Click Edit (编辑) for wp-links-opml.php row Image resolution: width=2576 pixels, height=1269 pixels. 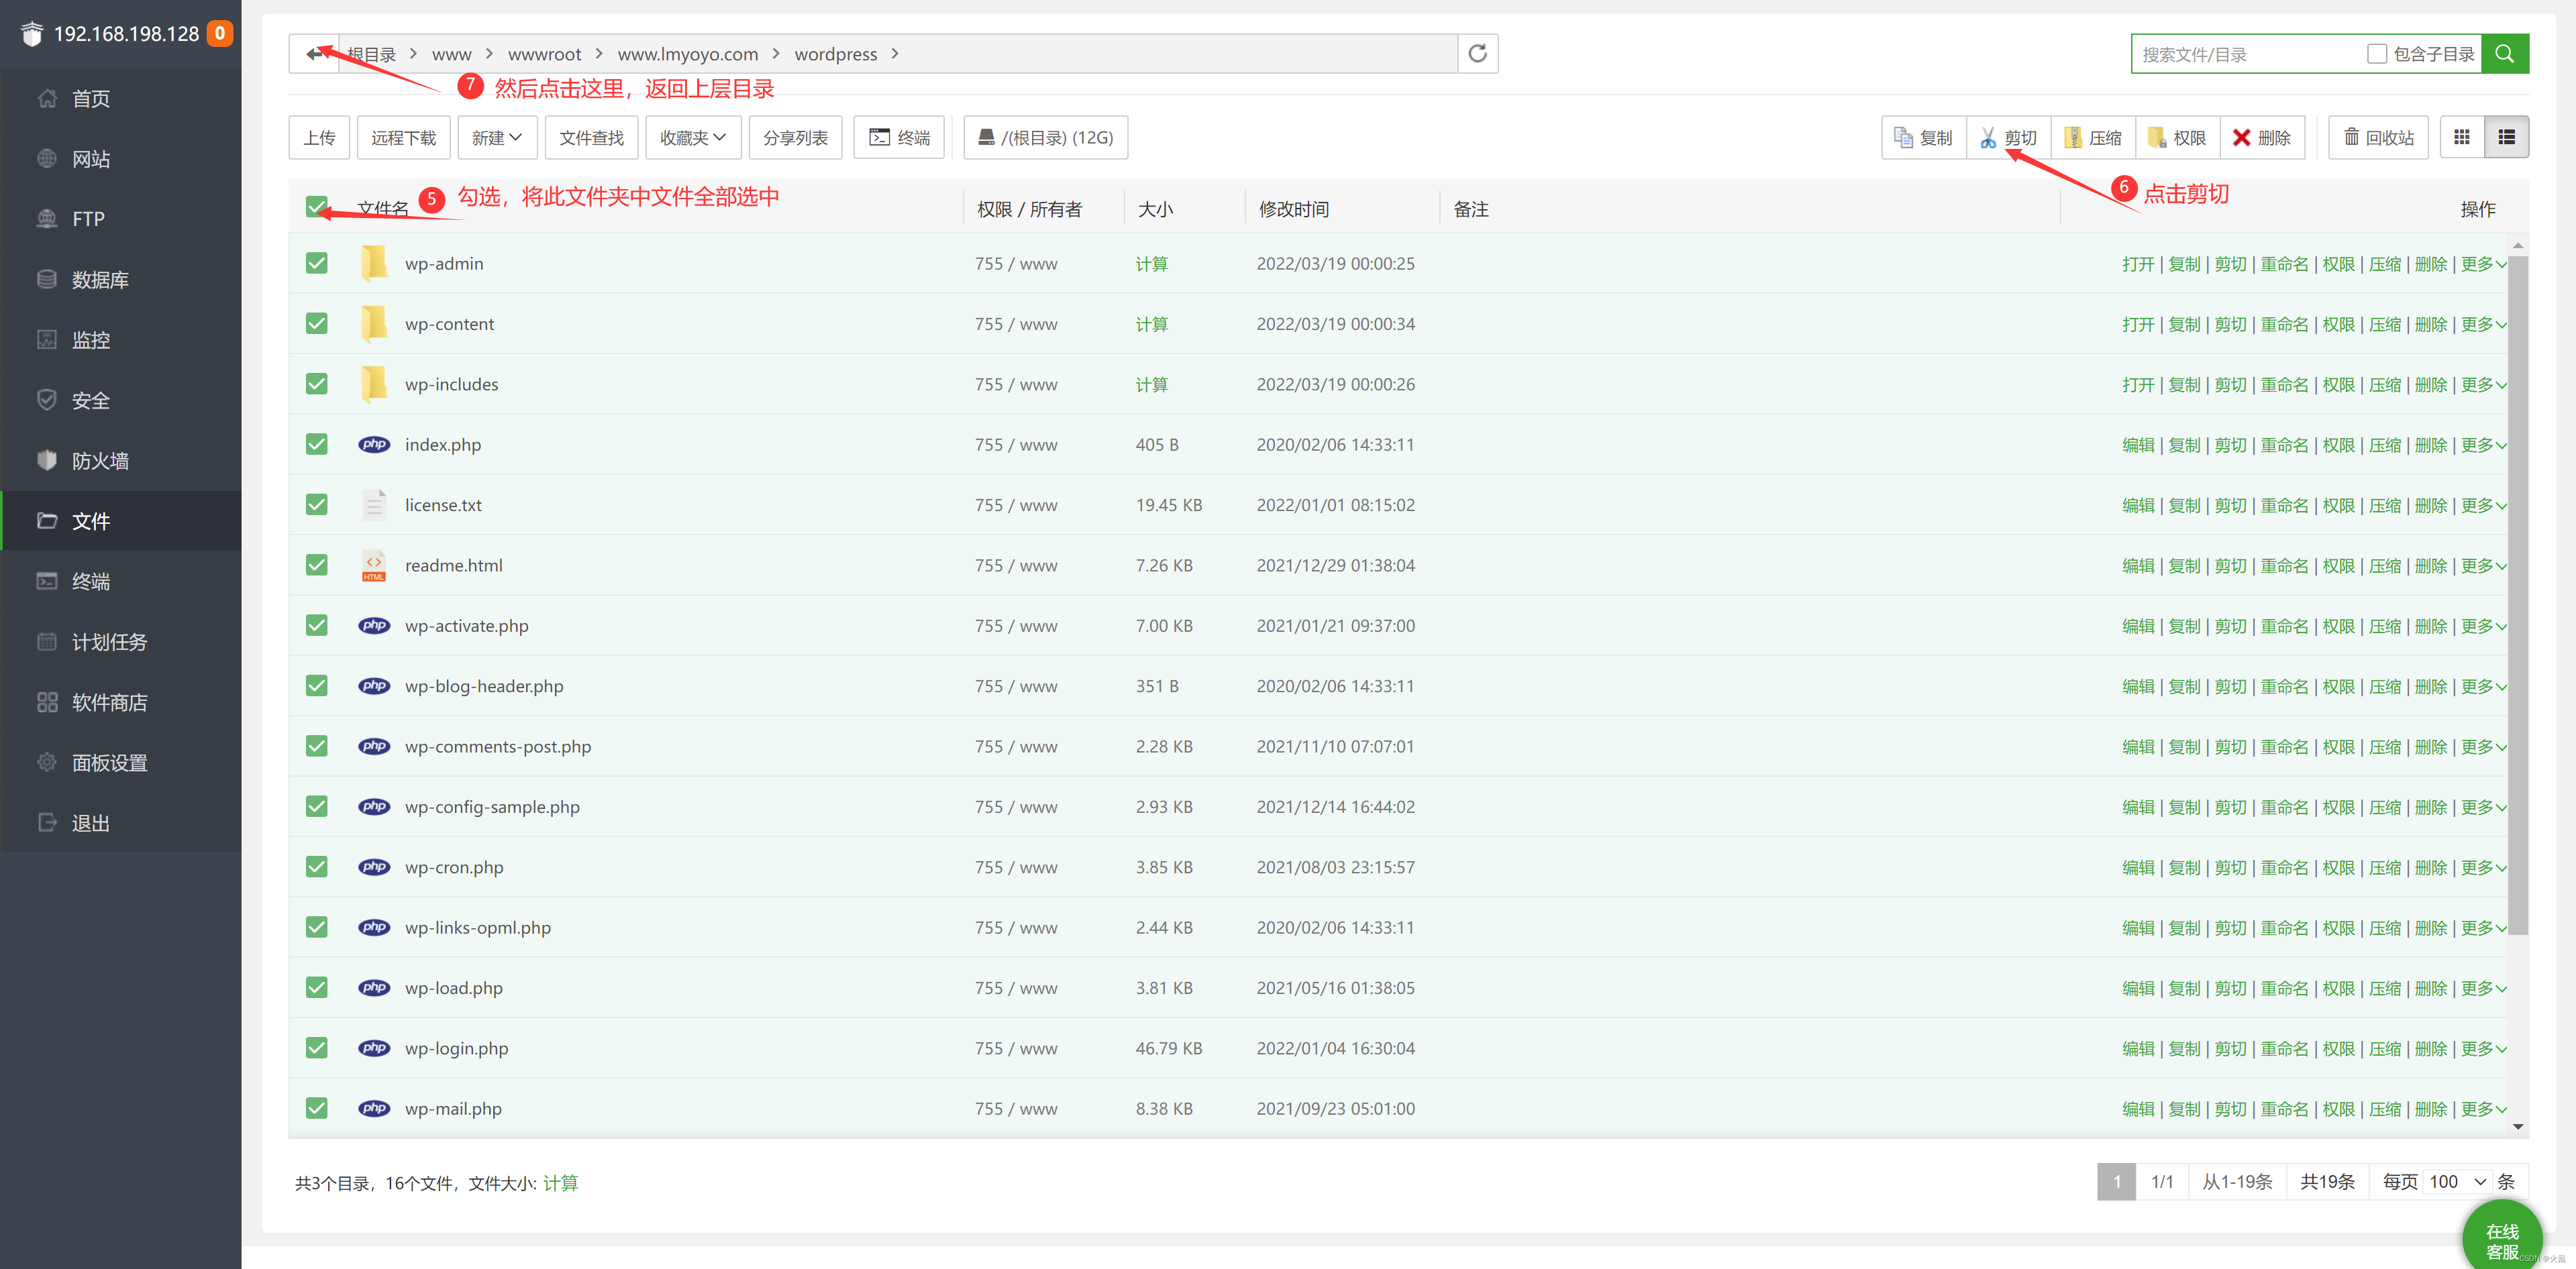(2138, 928)
